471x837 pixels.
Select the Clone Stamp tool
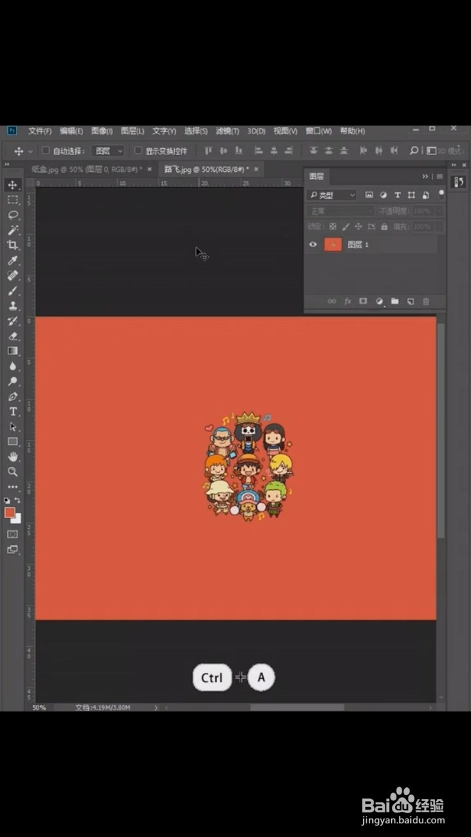pos(12,306)
